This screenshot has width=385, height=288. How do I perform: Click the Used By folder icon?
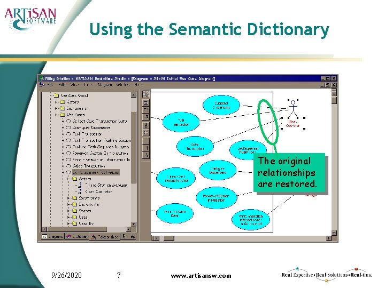pos(75,223)
